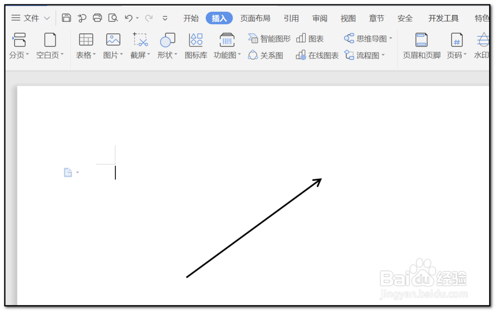Click the 功能图 barcode icon
Screen dimensions: 495x311
[x=227, y=40]
